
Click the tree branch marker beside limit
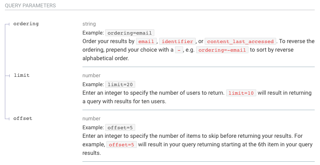(7, 76)
